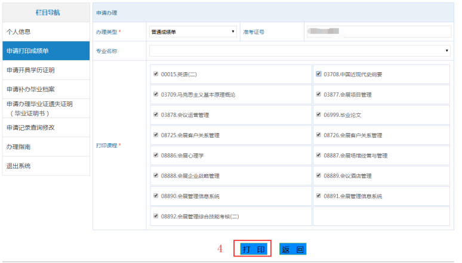Uncheck the 00015 英语(二) course checkbox
462x263 pixels.
pos(156,75)
